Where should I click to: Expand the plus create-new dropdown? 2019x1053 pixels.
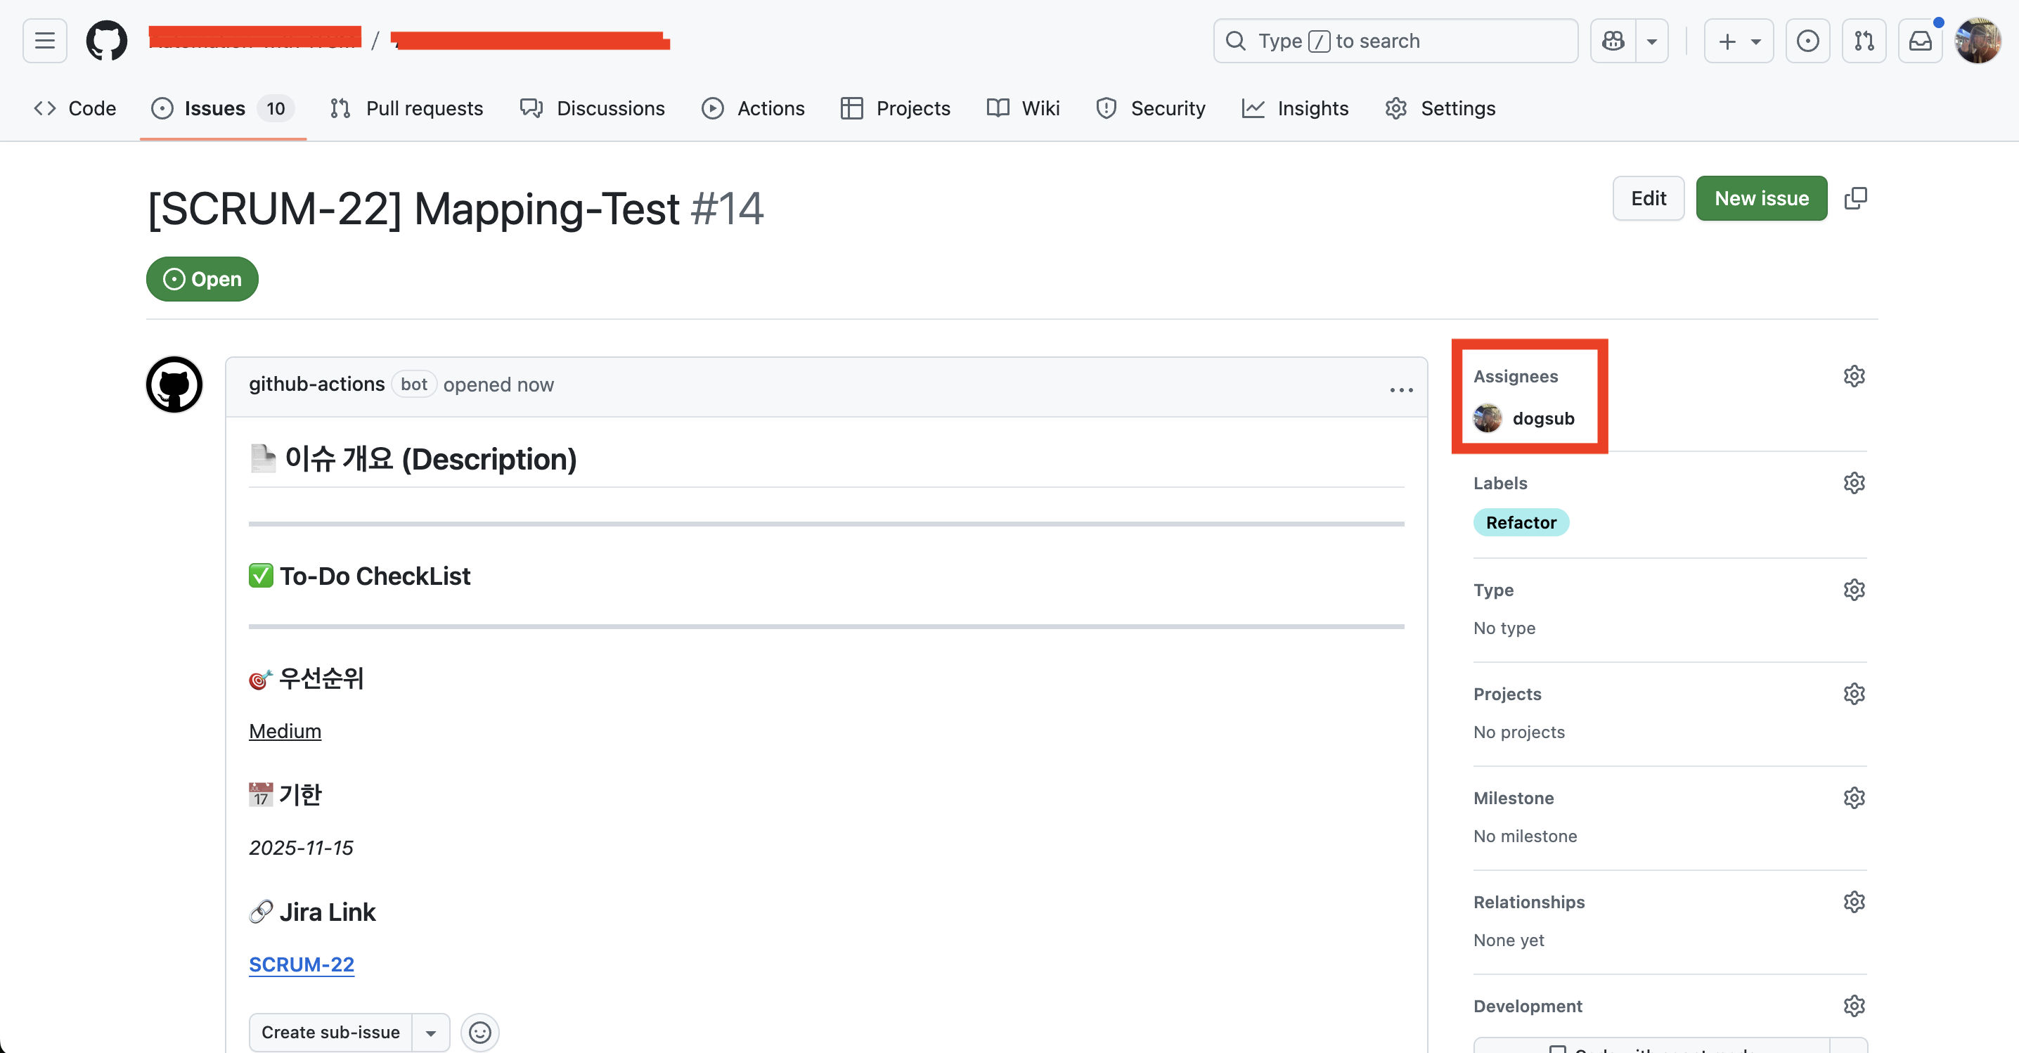1738,41
